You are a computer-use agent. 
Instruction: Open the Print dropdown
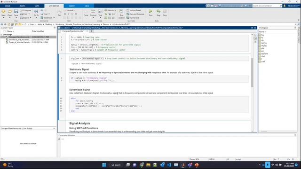point(25,14)
